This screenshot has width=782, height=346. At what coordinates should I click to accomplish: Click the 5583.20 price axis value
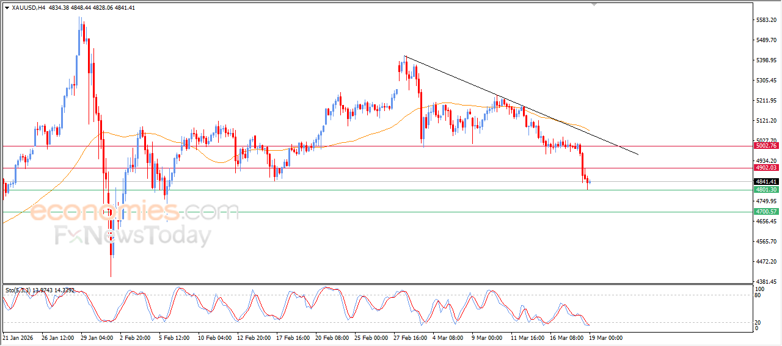766,20
